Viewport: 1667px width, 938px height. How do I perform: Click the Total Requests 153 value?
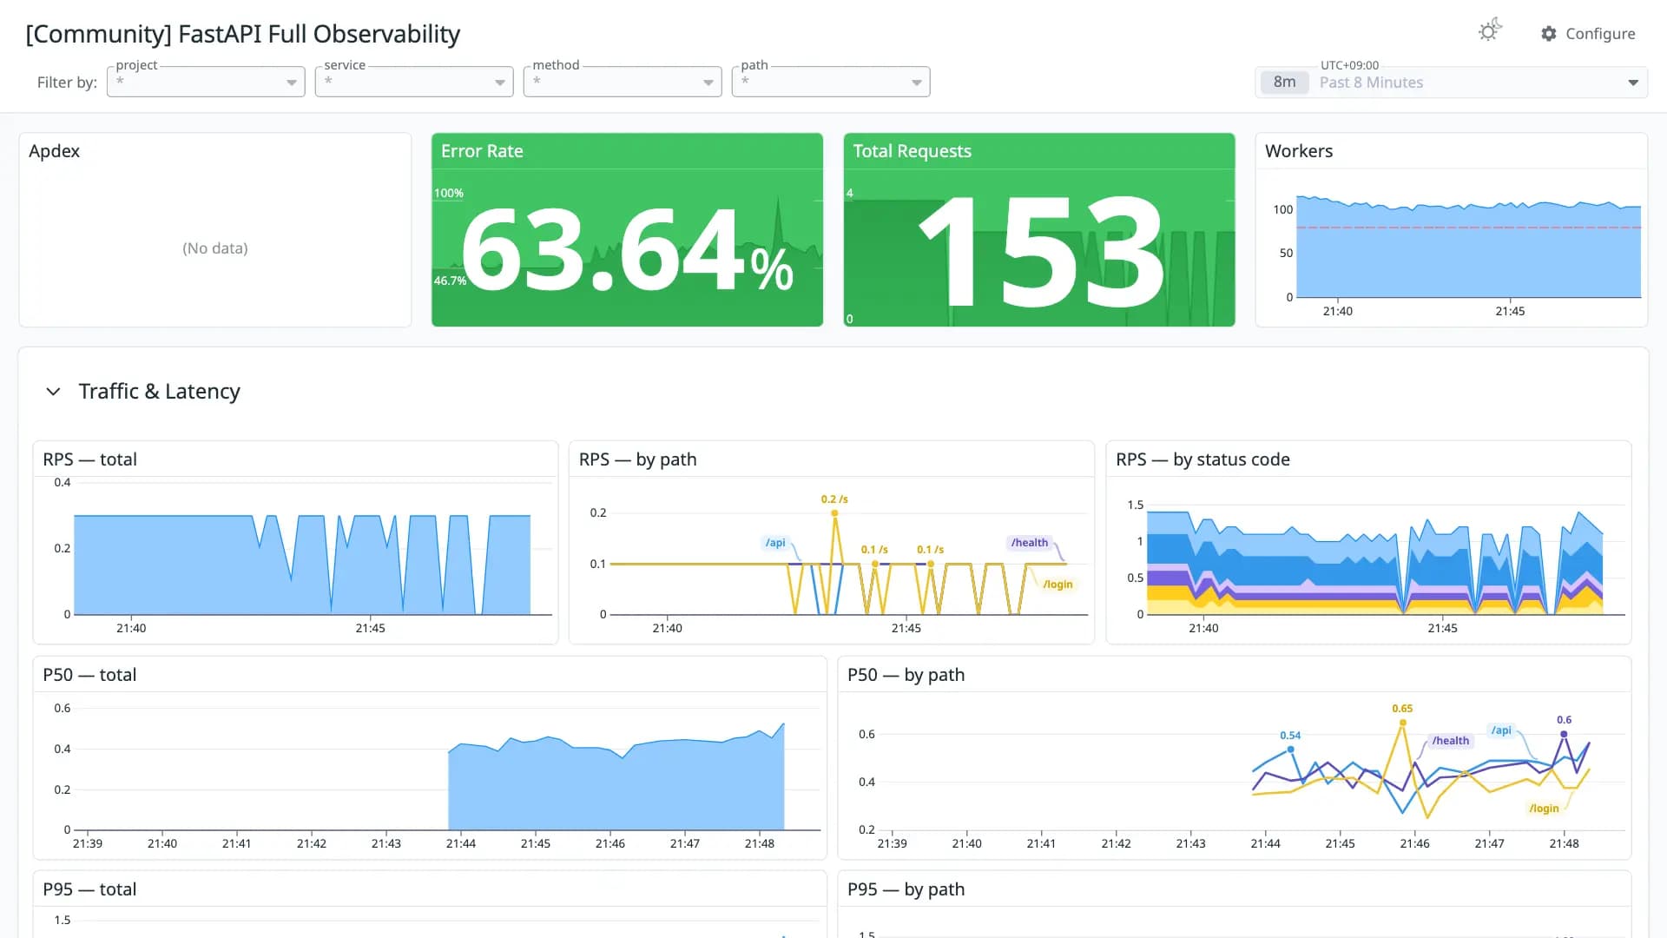(x=1039, y=251)
